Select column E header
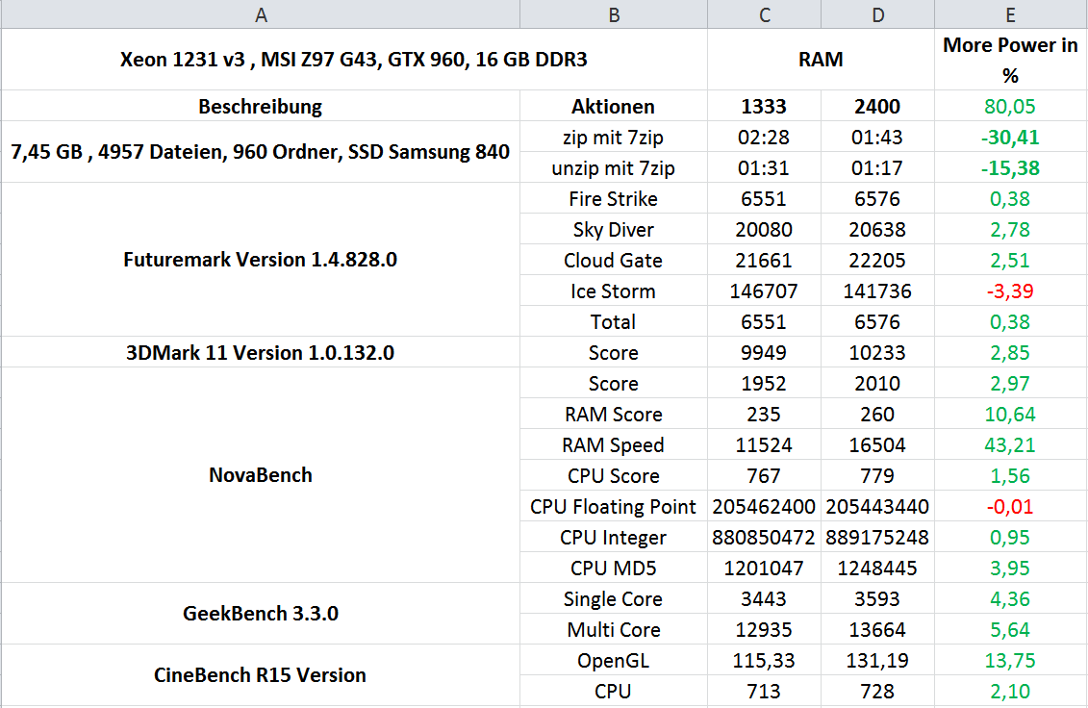Viewport: 1088px width, 708px height. [x=1010, y=13]
